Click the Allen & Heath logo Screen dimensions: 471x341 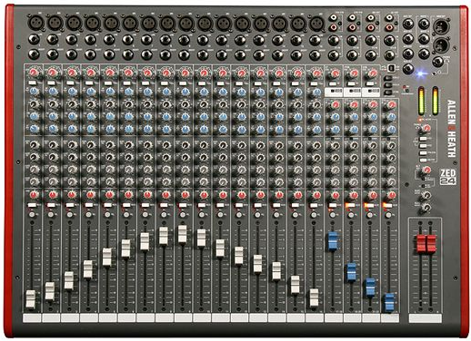tap(452, 129)
